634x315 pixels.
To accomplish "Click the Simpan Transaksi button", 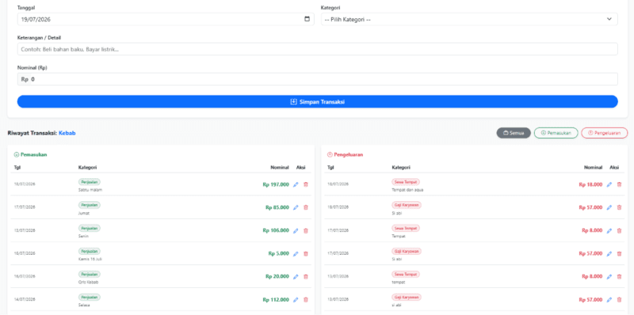I will click(x=318, y=102).
